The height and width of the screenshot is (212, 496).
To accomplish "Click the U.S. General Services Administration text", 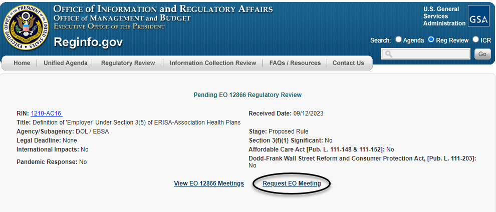I will (444, 16).
